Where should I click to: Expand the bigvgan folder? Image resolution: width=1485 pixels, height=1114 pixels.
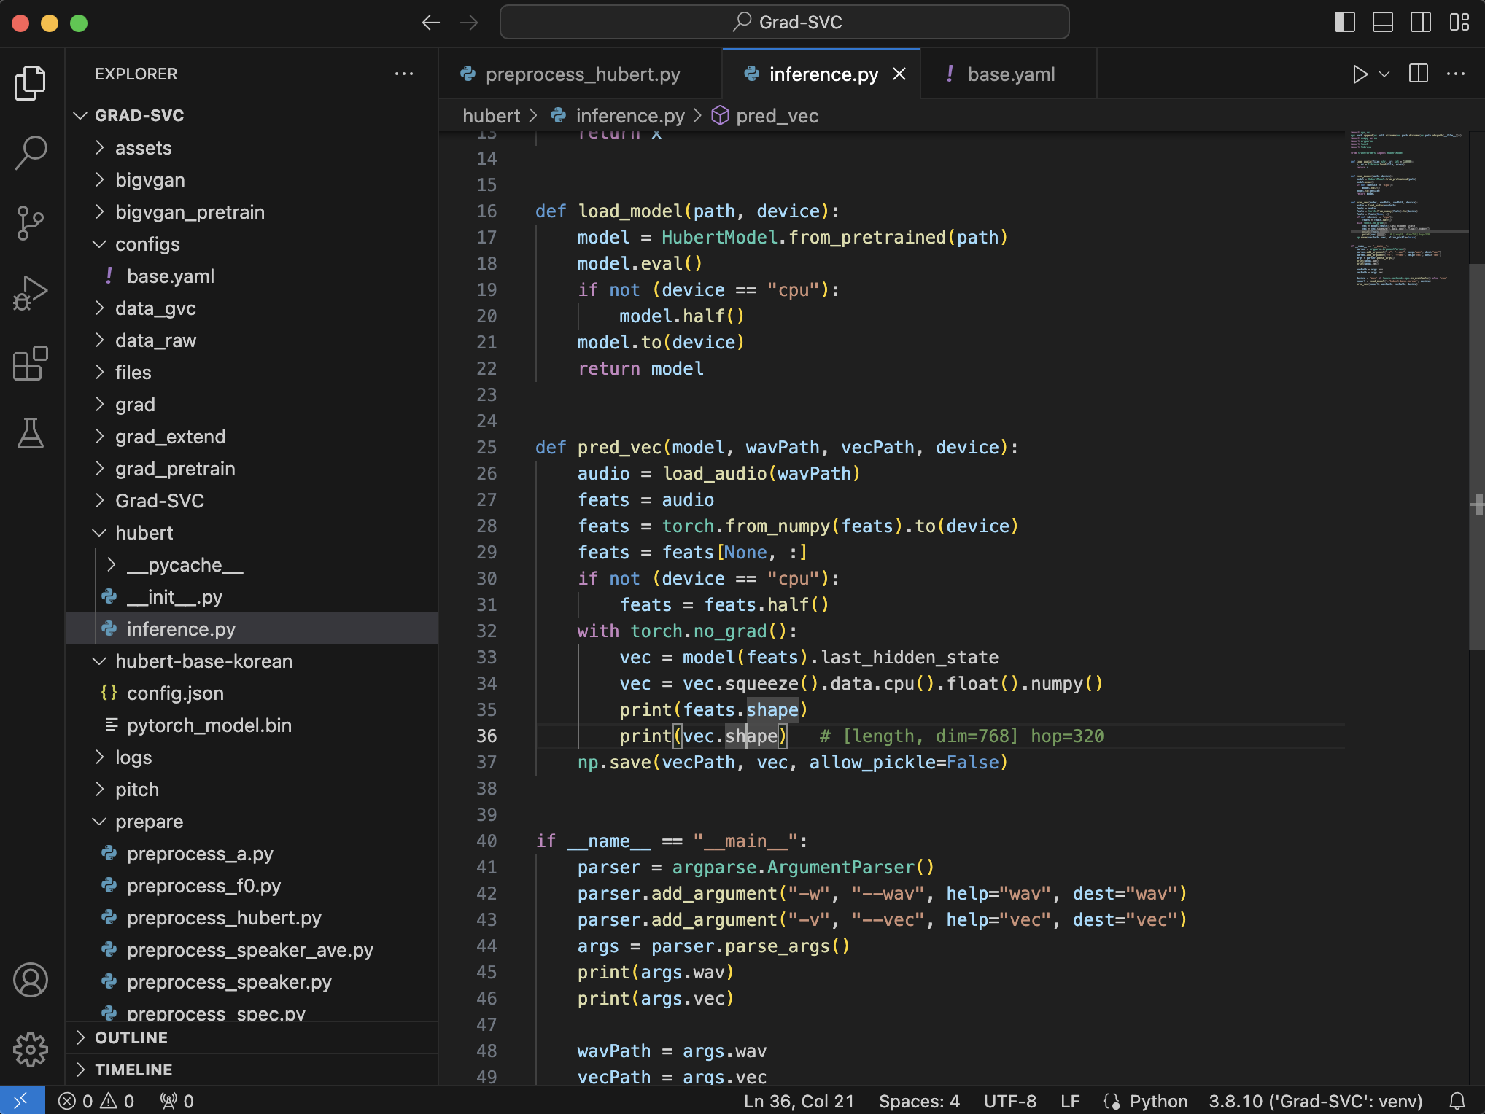point(252,179)
